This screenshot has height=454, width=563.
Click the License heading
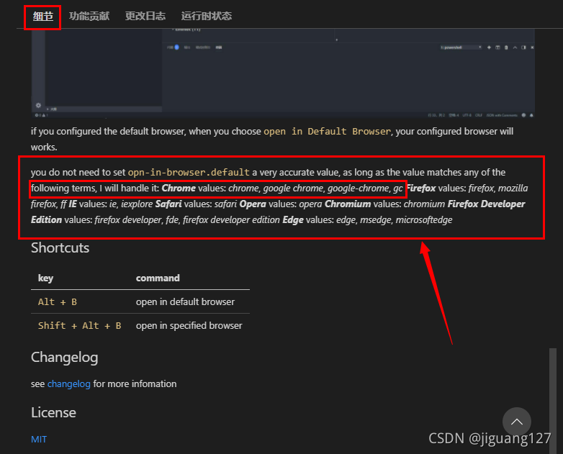click(53, 413)
